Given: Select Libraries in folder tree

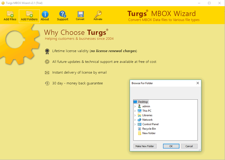Looking at the screenshot, I should (x=147, y=115).
